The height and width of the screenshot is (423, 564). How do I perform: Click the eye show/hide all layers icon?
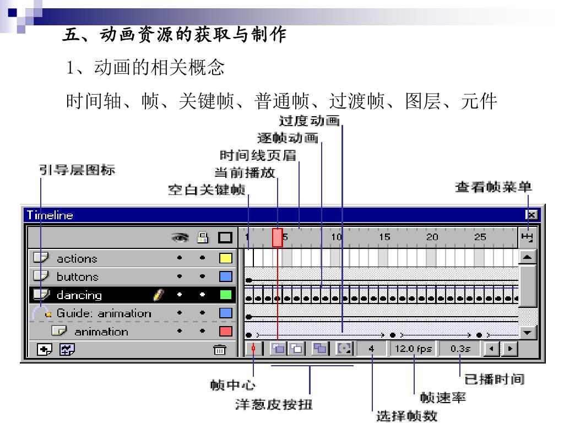(180, 237)
